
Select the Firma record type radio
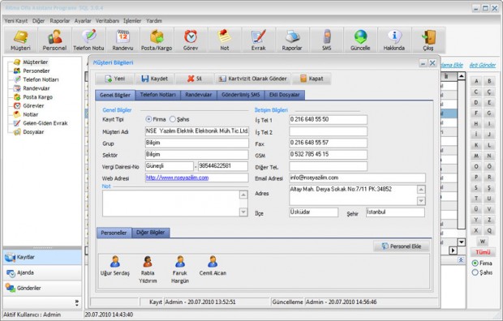coord(148,119)
